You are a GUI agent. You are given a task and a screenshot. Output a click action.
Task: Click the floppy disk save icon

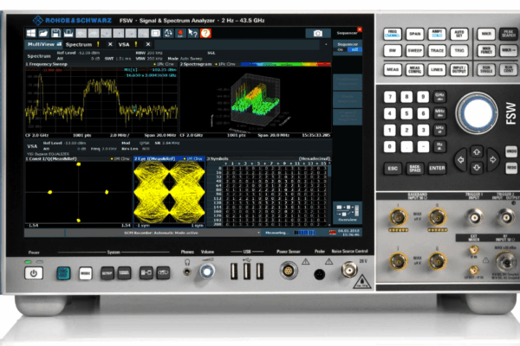55,33
